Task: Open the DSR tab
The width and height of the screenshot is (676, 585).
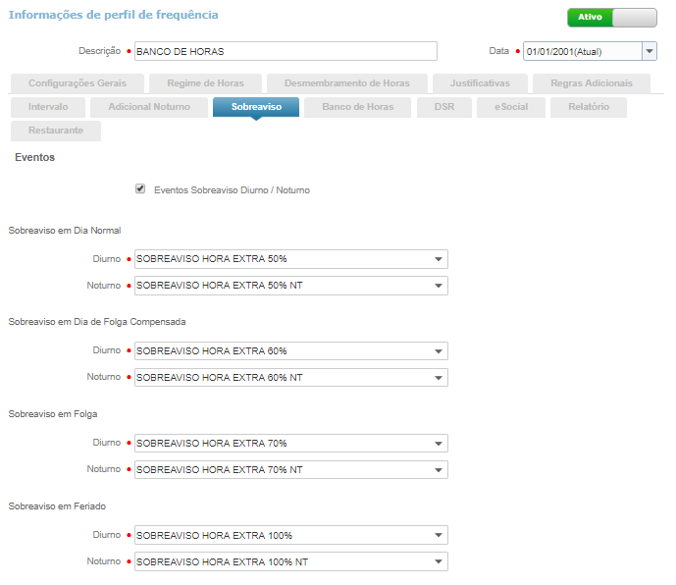Action: coord(443,106)
